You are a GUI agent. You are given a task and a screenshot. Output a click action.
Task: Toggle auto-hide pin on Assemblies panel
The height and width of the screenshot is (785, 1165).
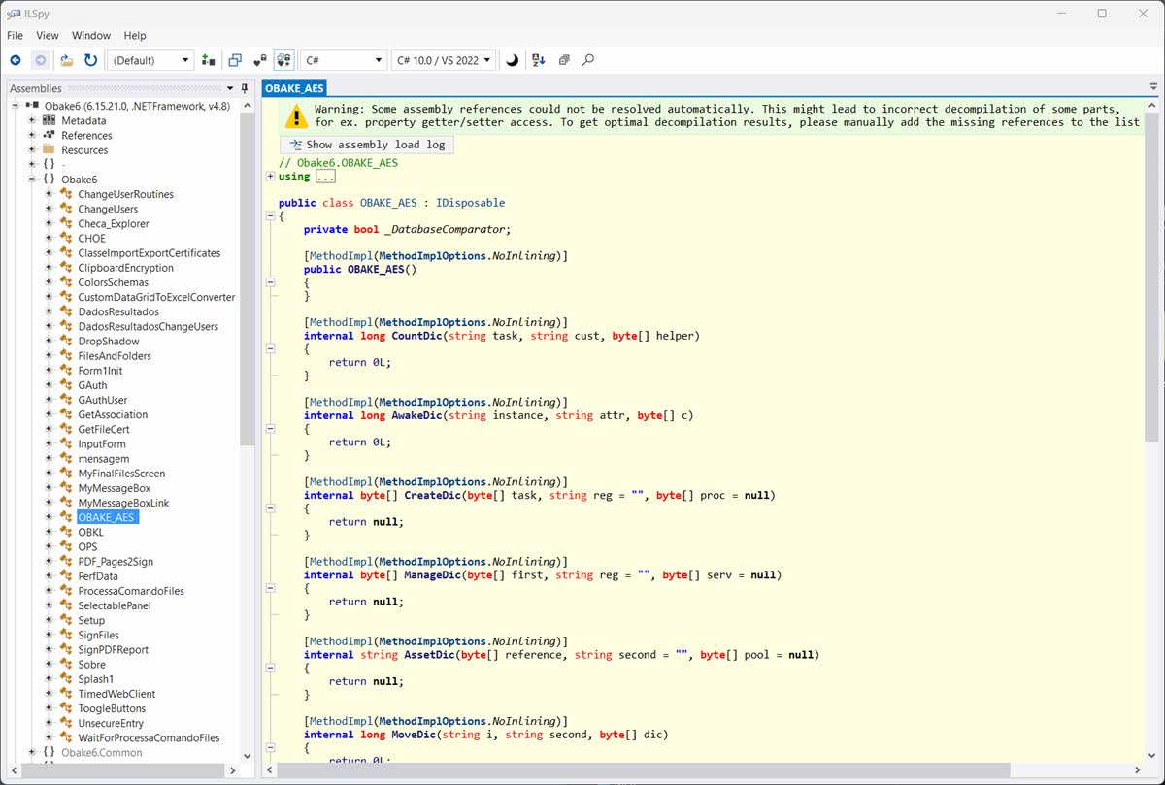pos(246,88)
